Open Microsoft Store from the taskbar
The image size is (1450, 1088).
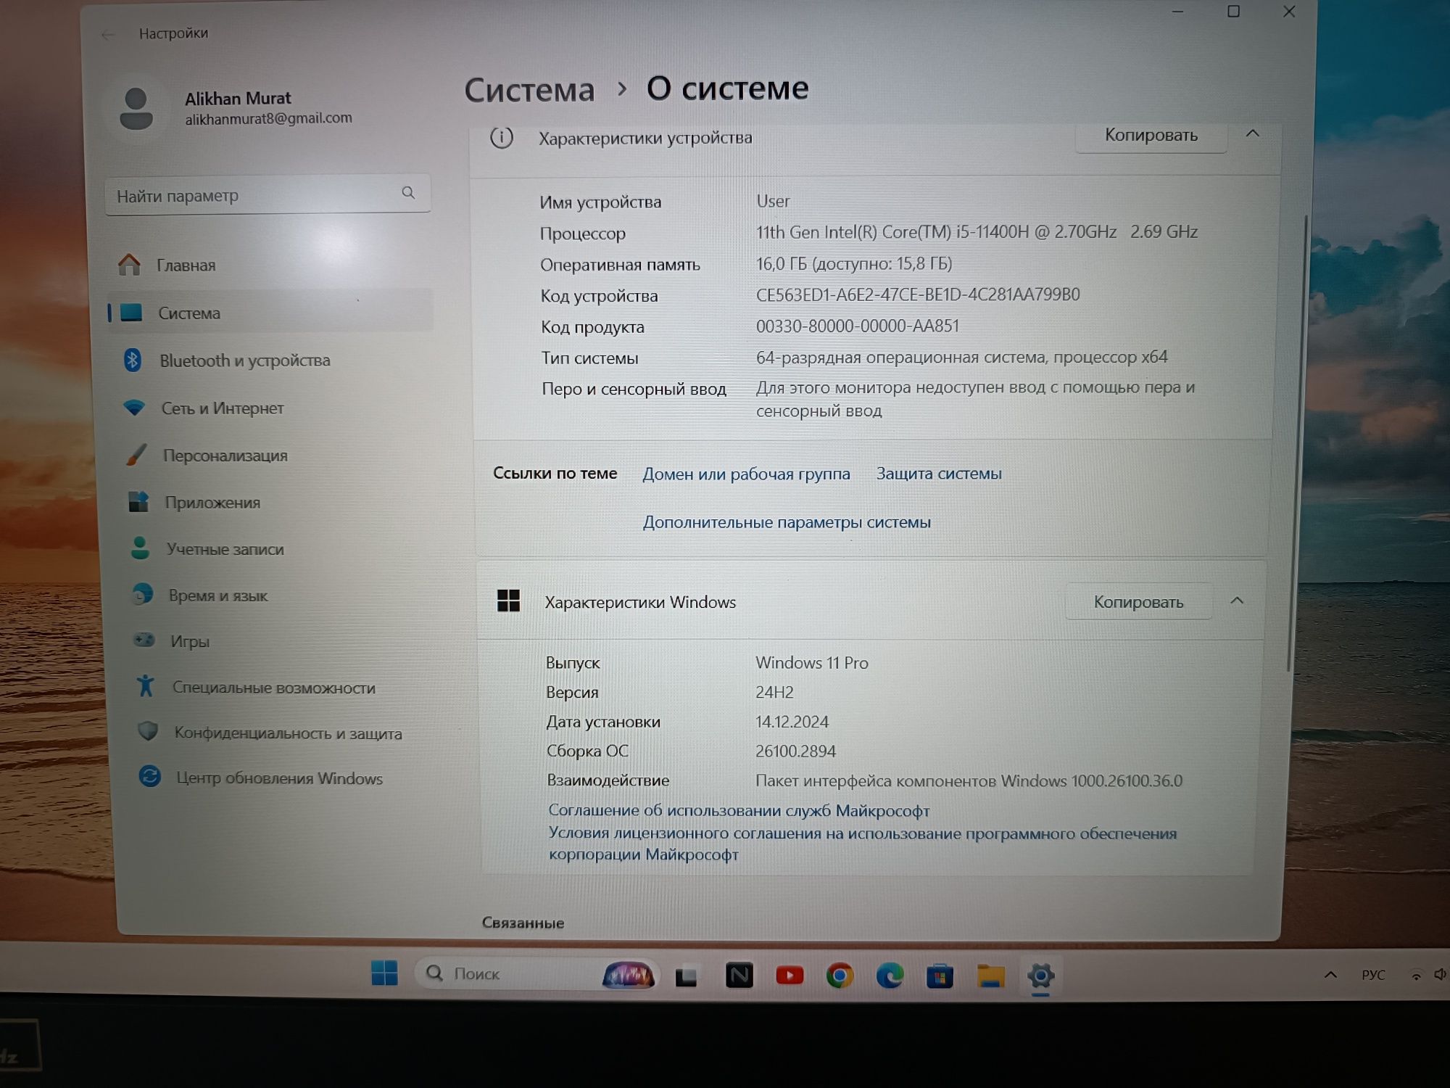[x=940, y=976]
